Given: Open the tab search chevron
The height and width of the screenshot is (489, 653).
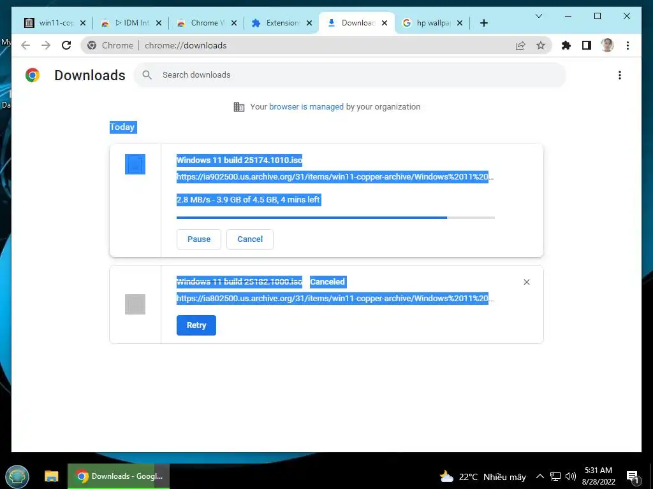Looking at the screenshot, I should (538, 16).
